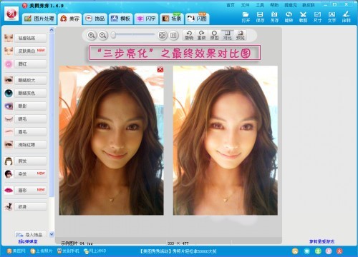
Task: Select the 裁剪 scissors crop tool
Action: pos(303,16)
